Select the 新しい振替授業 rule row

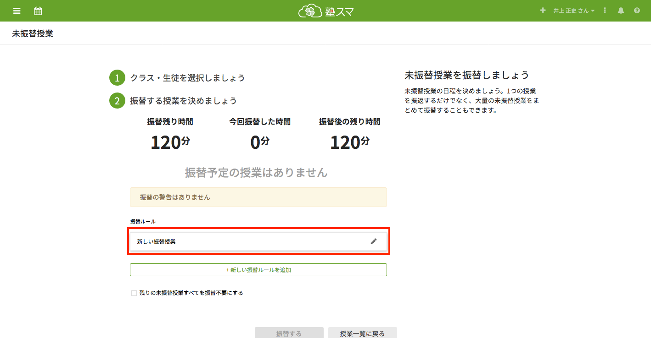[248, 241]
